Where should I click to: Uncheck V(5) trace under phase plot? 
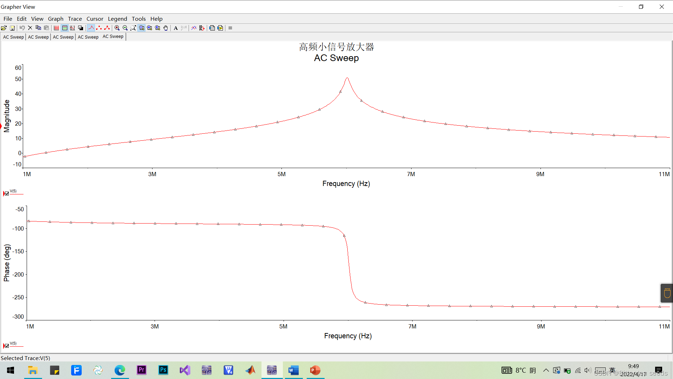click(7, 346)
